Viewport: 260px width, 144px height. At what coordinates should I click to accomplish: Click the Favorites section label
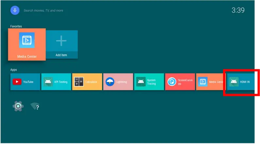click(16, 26)
